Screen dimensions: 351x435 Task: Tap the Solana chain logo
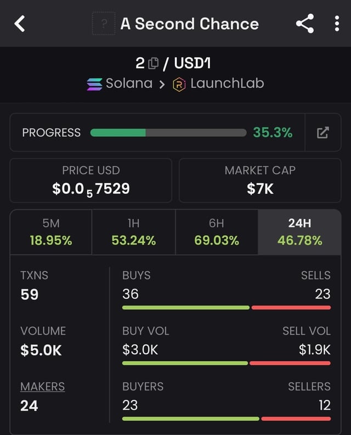tap(94, 83)
